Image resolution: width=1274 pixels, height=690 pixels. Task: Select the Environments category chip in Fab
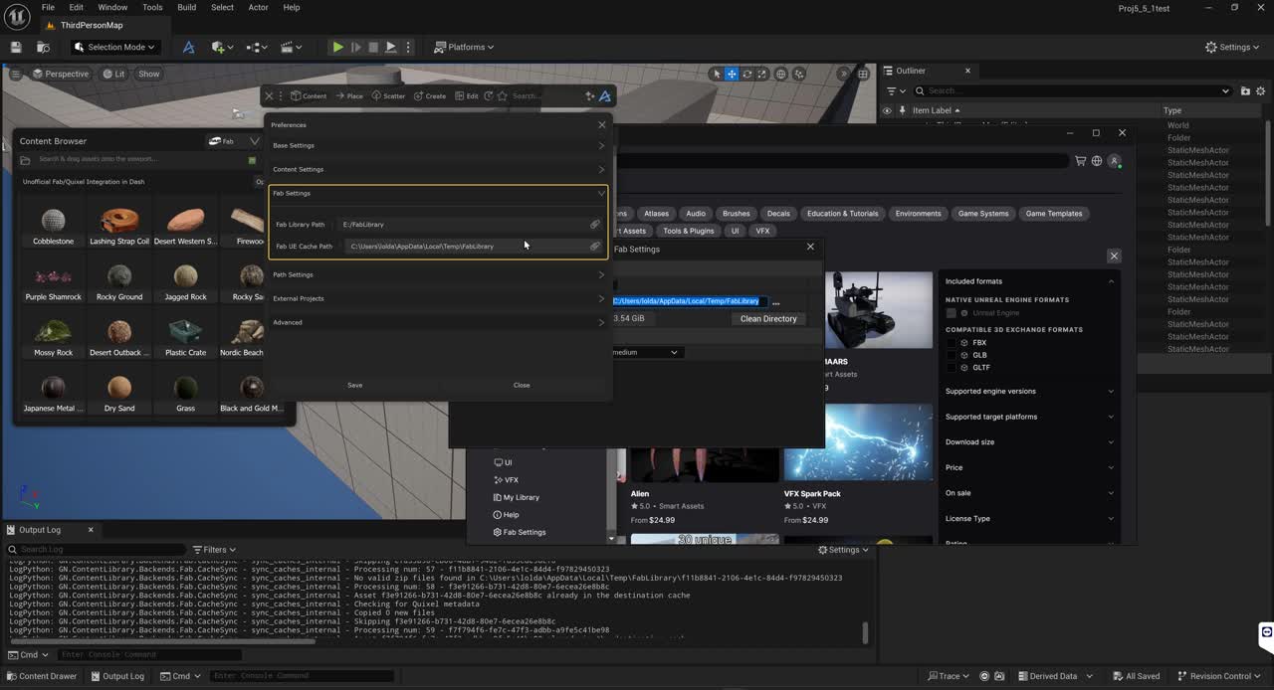pos(918,213)
